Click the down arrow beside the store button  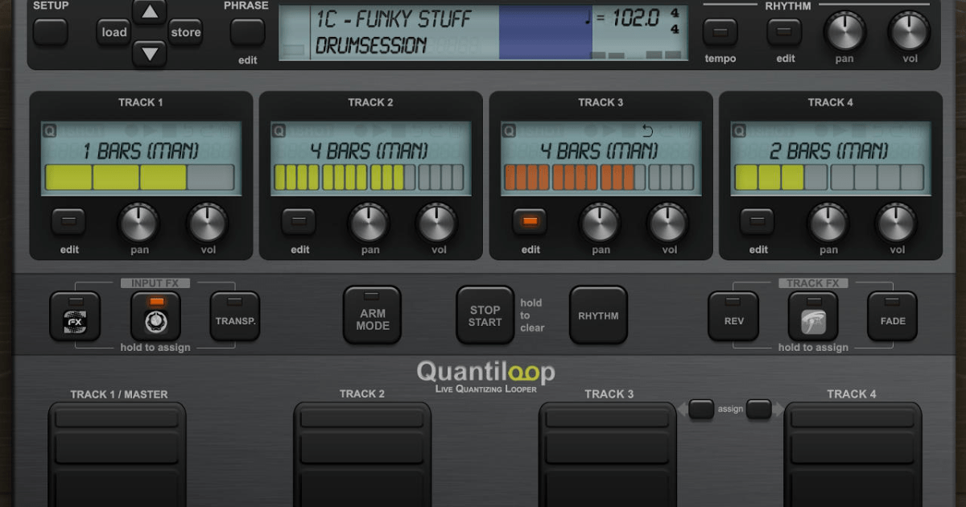(150, 53)
